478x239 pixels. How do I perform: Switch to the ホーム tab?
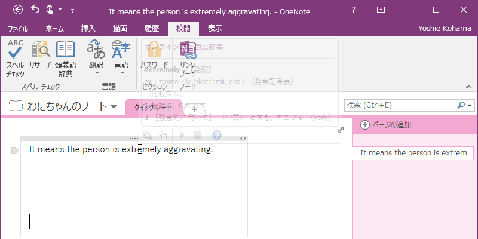tap(55, 29)
